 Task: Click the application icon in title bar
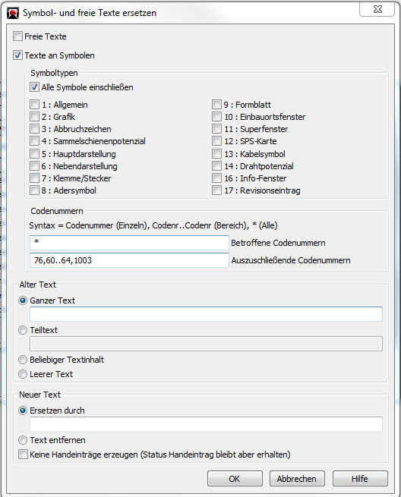pos(13,13)
